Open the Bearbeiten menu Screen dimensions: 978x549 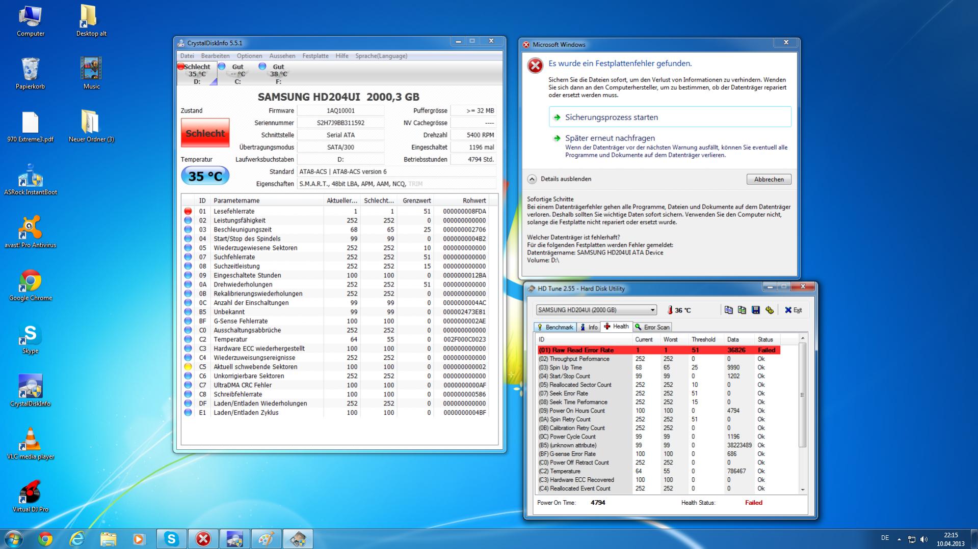coord(215,56)
